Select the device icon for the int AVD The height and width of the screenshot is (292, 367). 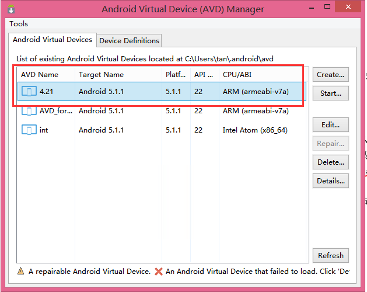29,130
